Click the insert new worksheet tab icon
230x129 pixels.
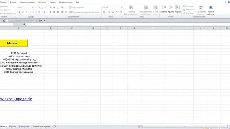click(55, 126)
